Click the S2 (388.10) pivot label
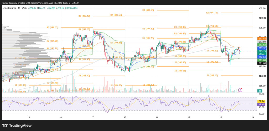Image resolution: width=269 pixels, height=131 pixels. click(x=84, y=76)
